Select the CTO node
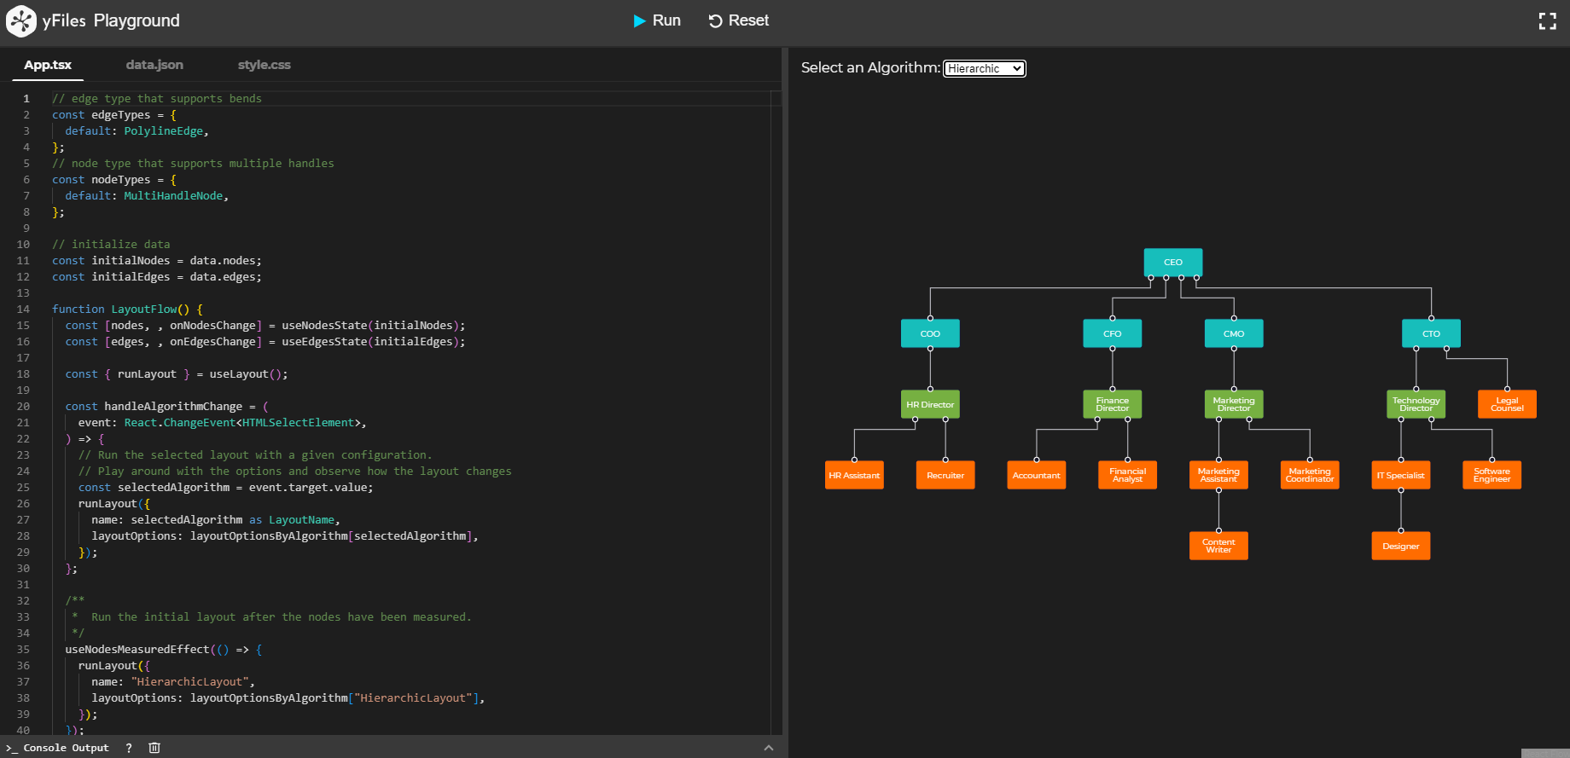 pos(1431,333)
